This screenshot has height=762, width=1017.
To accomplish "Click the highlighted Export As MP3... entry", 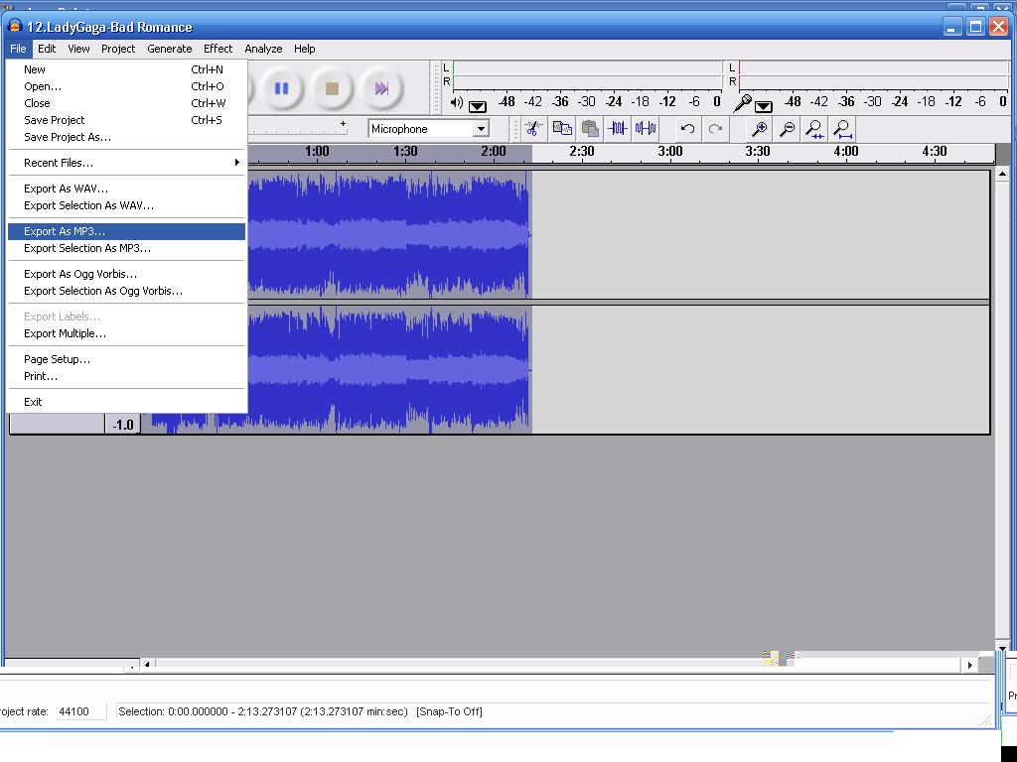I will tap(127, 231).
